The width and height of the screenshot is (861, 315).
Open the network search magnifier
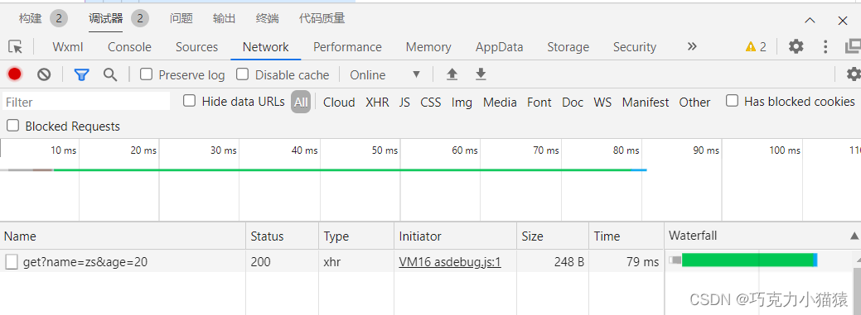pos(110,74)
